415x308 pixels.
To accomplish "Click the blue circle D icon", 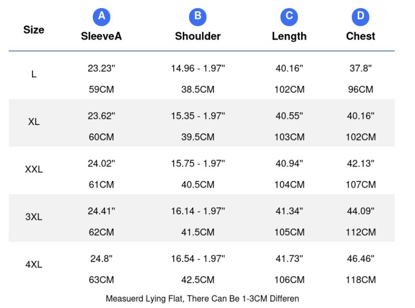I will (x=360, y=17).
